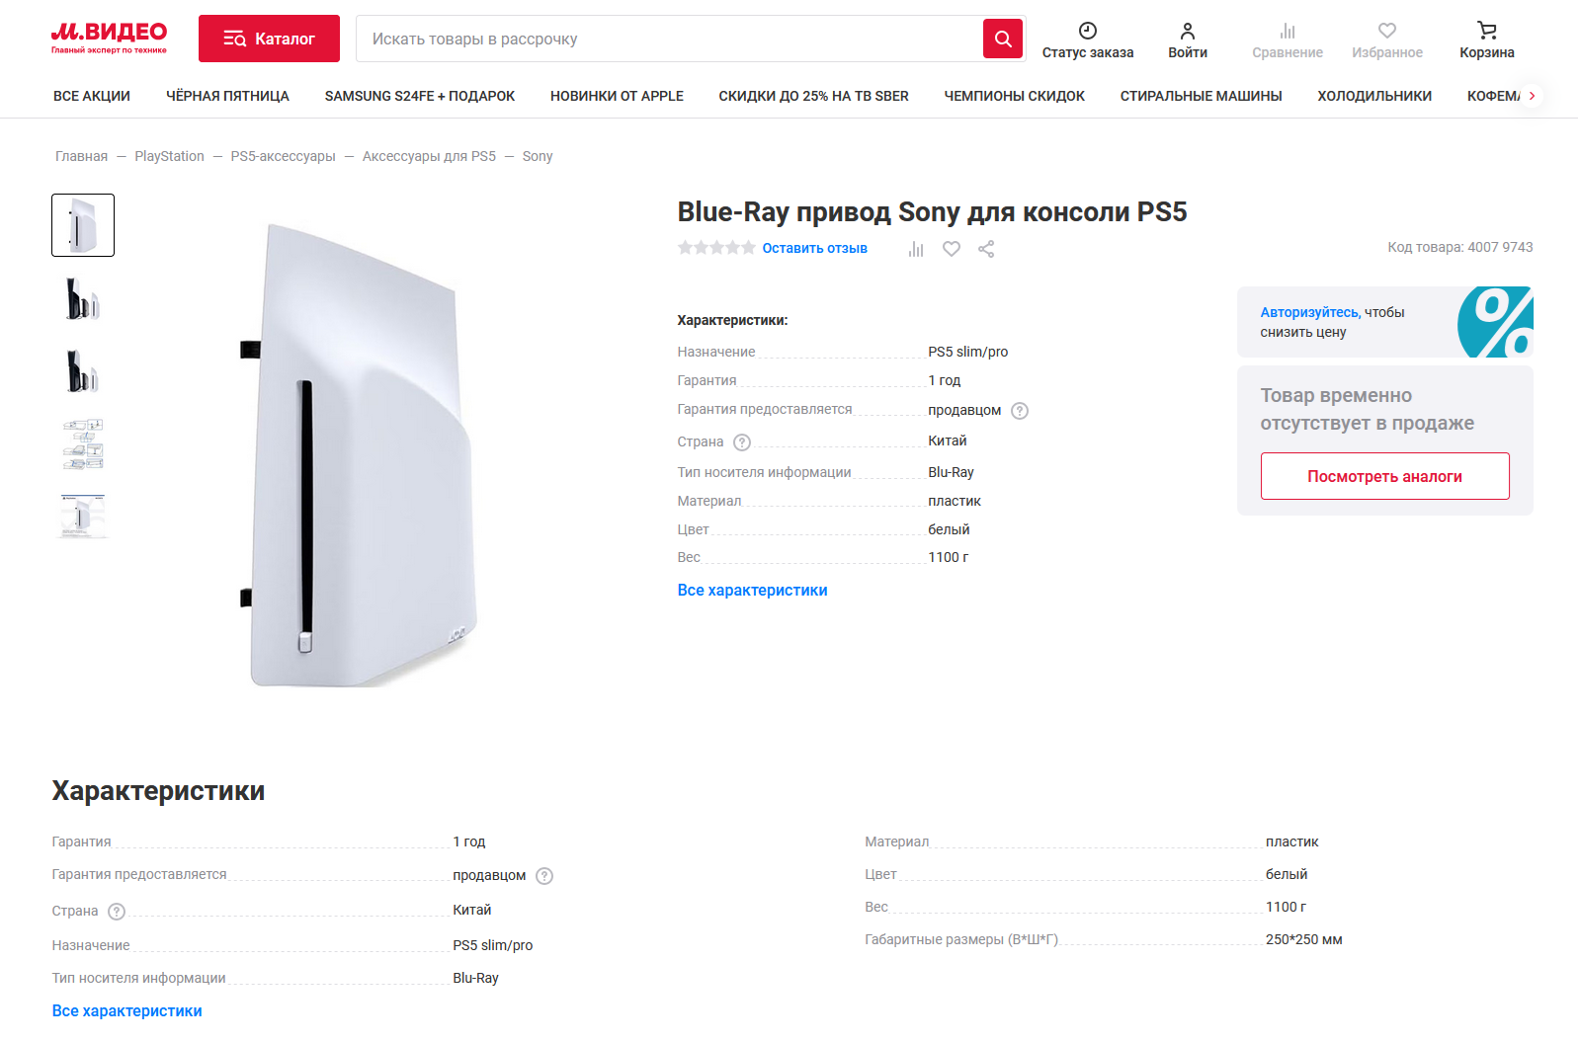Click Посмотреть аналоги button
1578x1042 pixels.
pyautogui.click(x=1384, y=476)
